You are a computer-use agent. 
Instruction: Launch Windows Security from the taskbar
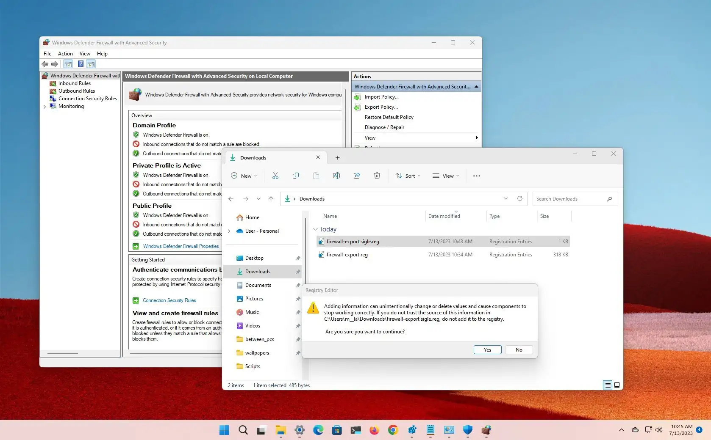click(x=467, y=430)
